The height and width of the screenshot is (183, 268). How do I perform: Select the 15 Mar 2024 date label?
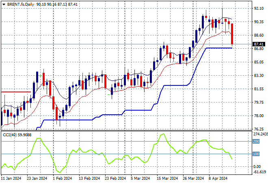coord(167,179)
